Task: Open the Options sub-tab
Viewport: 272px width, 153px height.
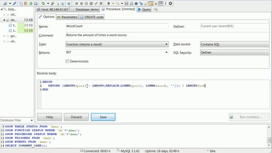Action: [46, 17]
